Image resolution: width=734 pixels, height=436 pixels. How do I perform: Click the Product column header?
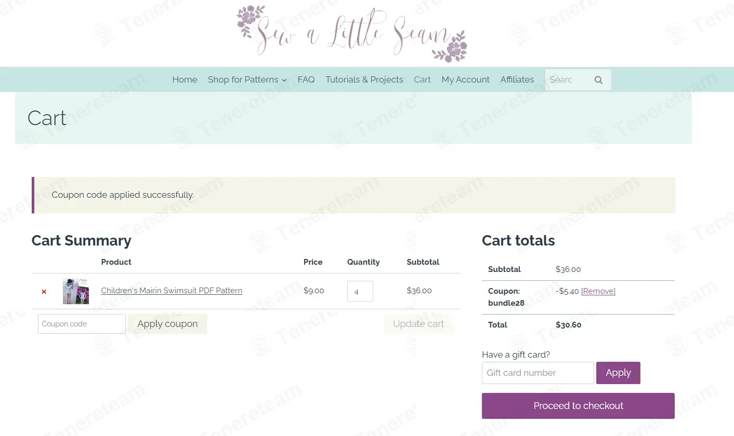(x=116, y=262)
